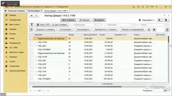Print with the printer icon
Image resolution: width=172 pixels, height=96 pixels.
click(154, 30)
